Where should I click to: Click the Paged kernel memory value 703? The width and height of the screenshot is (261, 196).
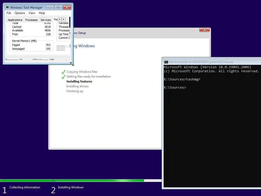pyautogui.click(x=48, y=45)
